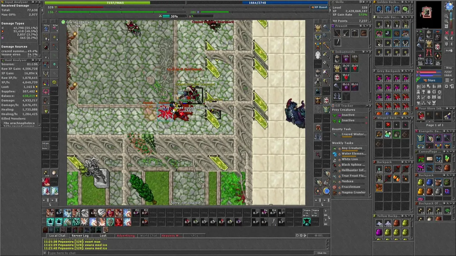This screenshot has height=256, width=456.
Task: Minimize the Golden Backpack container
Action: tap(409, 2)
